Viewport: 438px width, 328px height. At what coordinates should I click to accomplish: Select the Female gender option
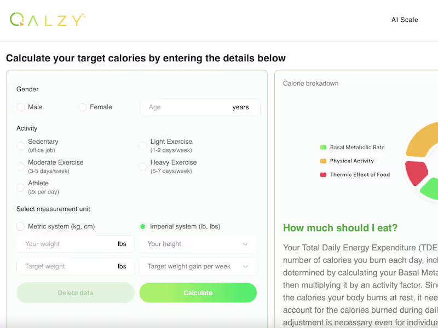83,107
